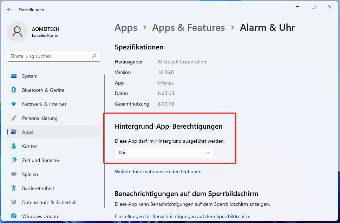Click the Zeit und Sprache globe icon
The height and width of the screenshot is (223, 340).
(14, 160)
